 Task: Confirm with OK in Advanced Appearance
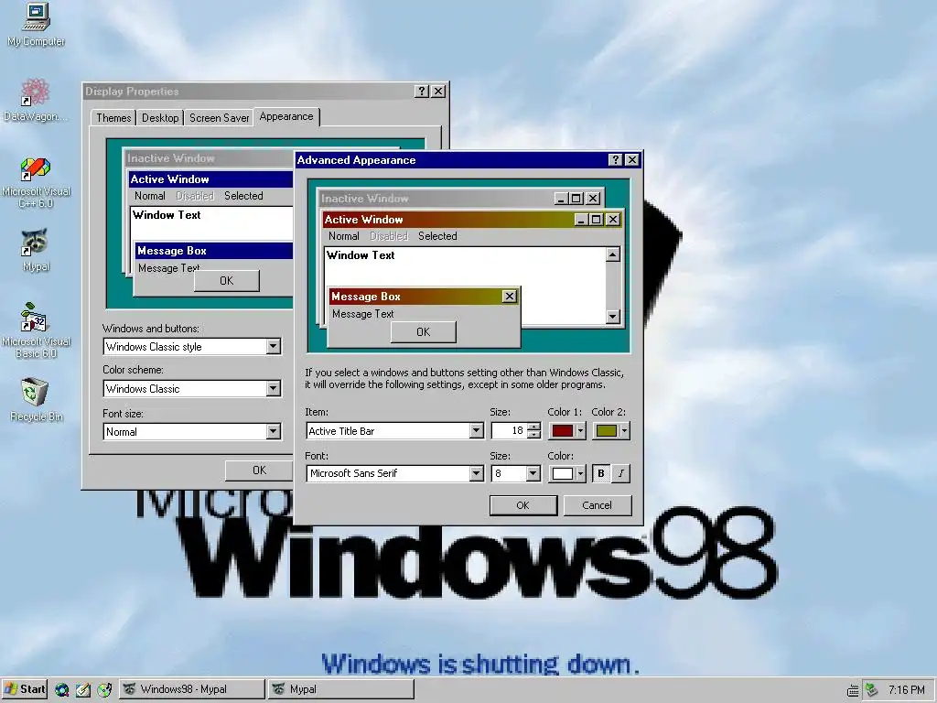tap(522, 505)
